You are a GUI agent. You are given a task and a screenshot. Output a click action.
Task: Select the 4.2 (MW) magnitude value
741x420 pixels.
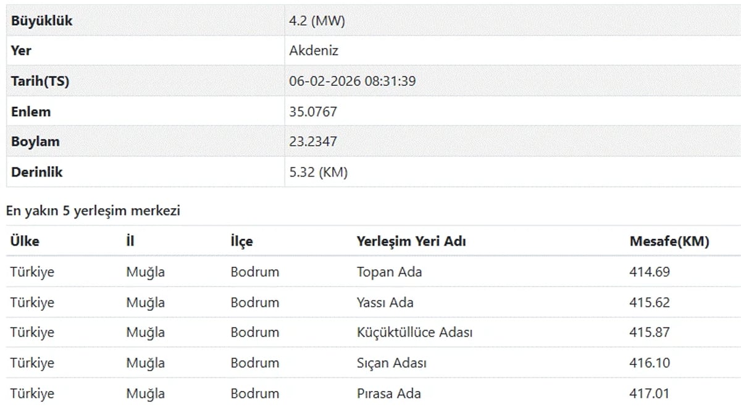[317, 21]
